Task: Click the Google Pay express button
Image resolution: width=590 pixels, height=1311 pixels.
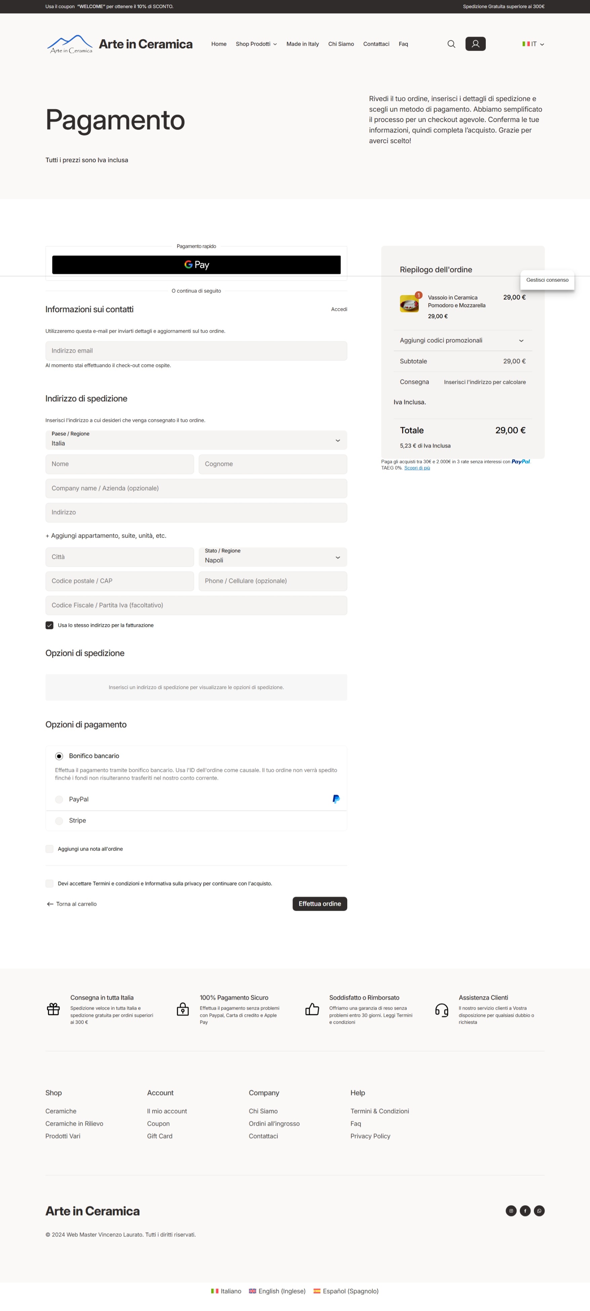Action: pyautogui.click(x=196, y=264)
